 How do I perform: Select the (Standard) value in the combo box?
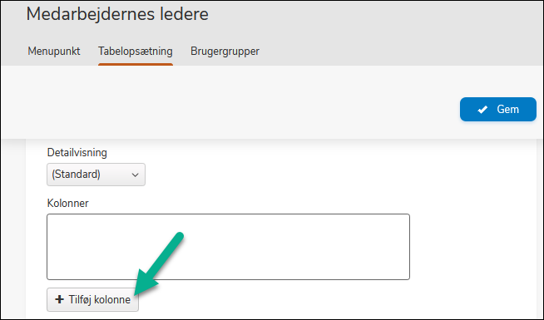point(76,174)
